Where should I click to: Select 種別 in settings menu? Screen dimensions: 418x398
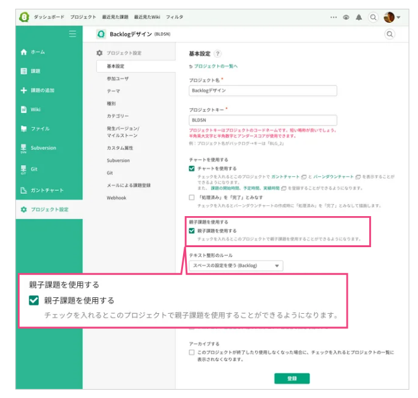111,103
